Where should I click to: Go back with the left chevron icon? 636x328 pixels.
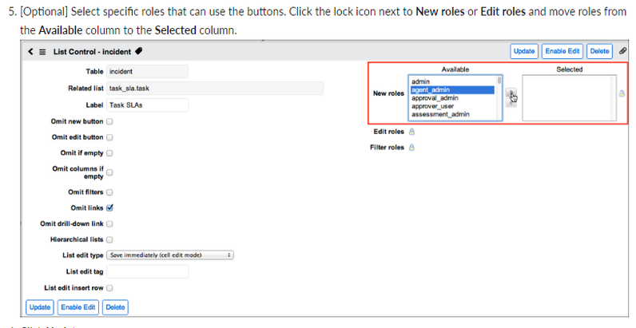click(x=30, y=51)
